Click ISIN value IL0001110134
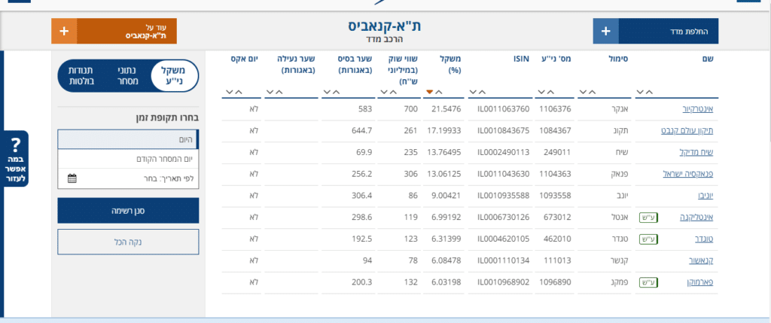The height and width of the screenshot is (323, 771). point(504,260)
